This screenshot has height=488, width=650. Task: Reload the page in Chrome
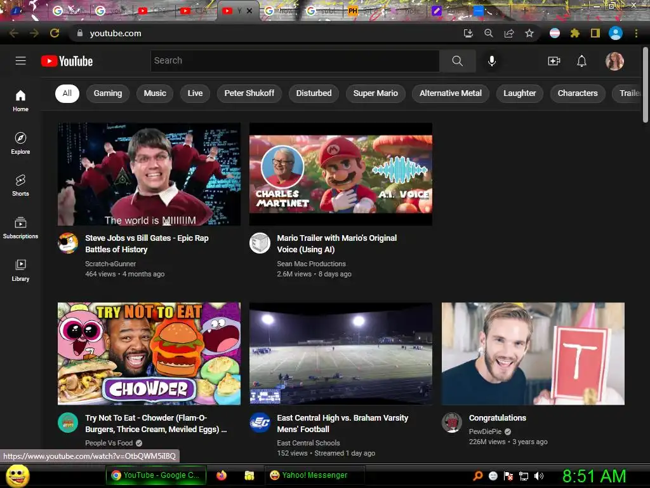click(55, 33)
